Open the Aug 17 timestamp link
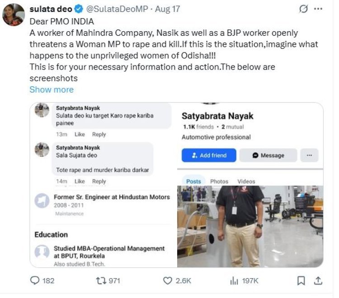Screen dimensions: 339x298 pos(167,9)
